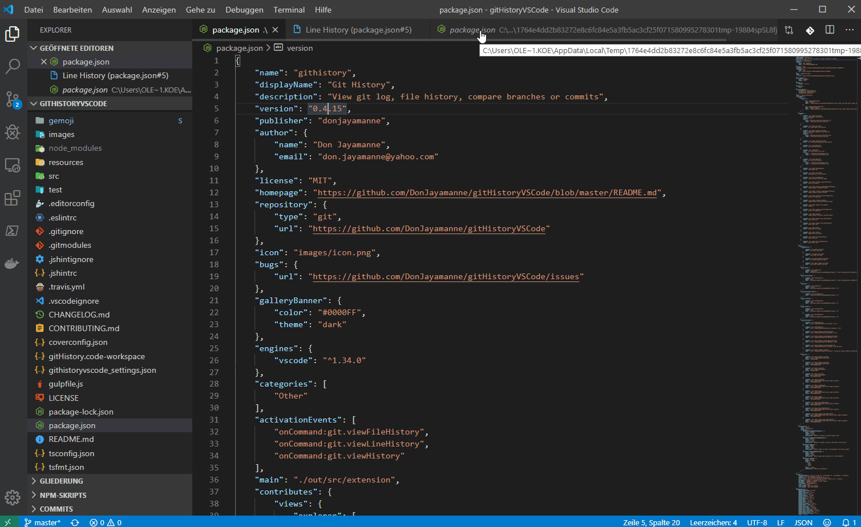Expand the Gliederung section
Viewport: 861px width, 527px height.
point(110,481)
